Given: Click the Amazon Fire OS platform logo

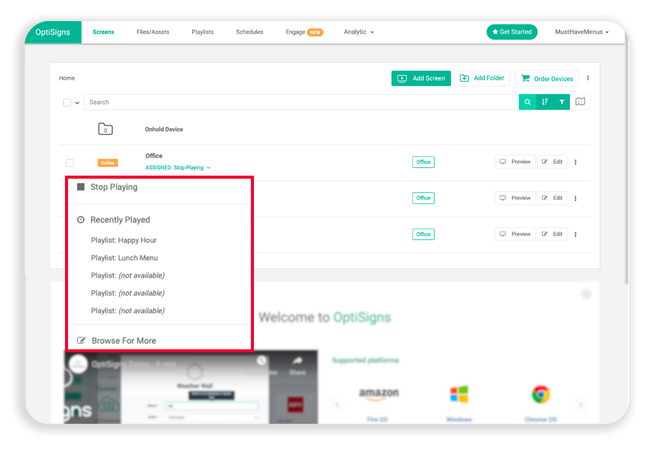Looking at the screenshot, I should (x=379, y=395).
